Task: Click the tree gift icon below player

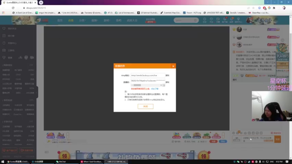Action: pos(206,136)
